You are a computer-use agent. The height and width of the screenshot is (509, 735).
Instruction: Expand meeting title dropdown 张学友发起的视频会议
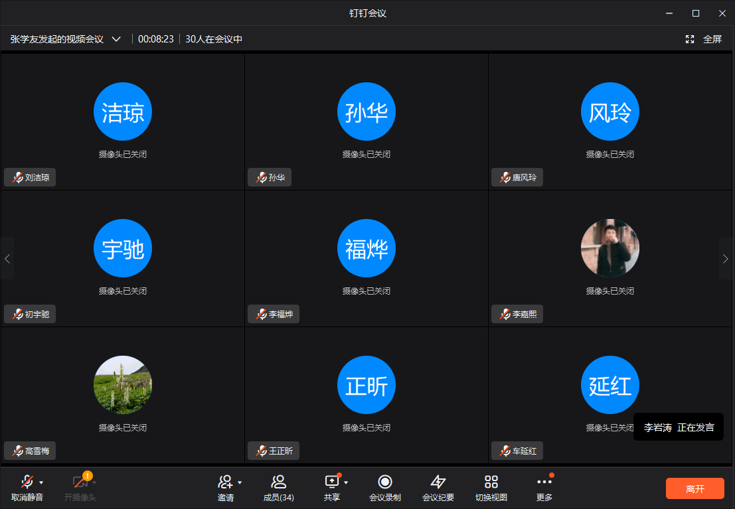pos(116,39)
